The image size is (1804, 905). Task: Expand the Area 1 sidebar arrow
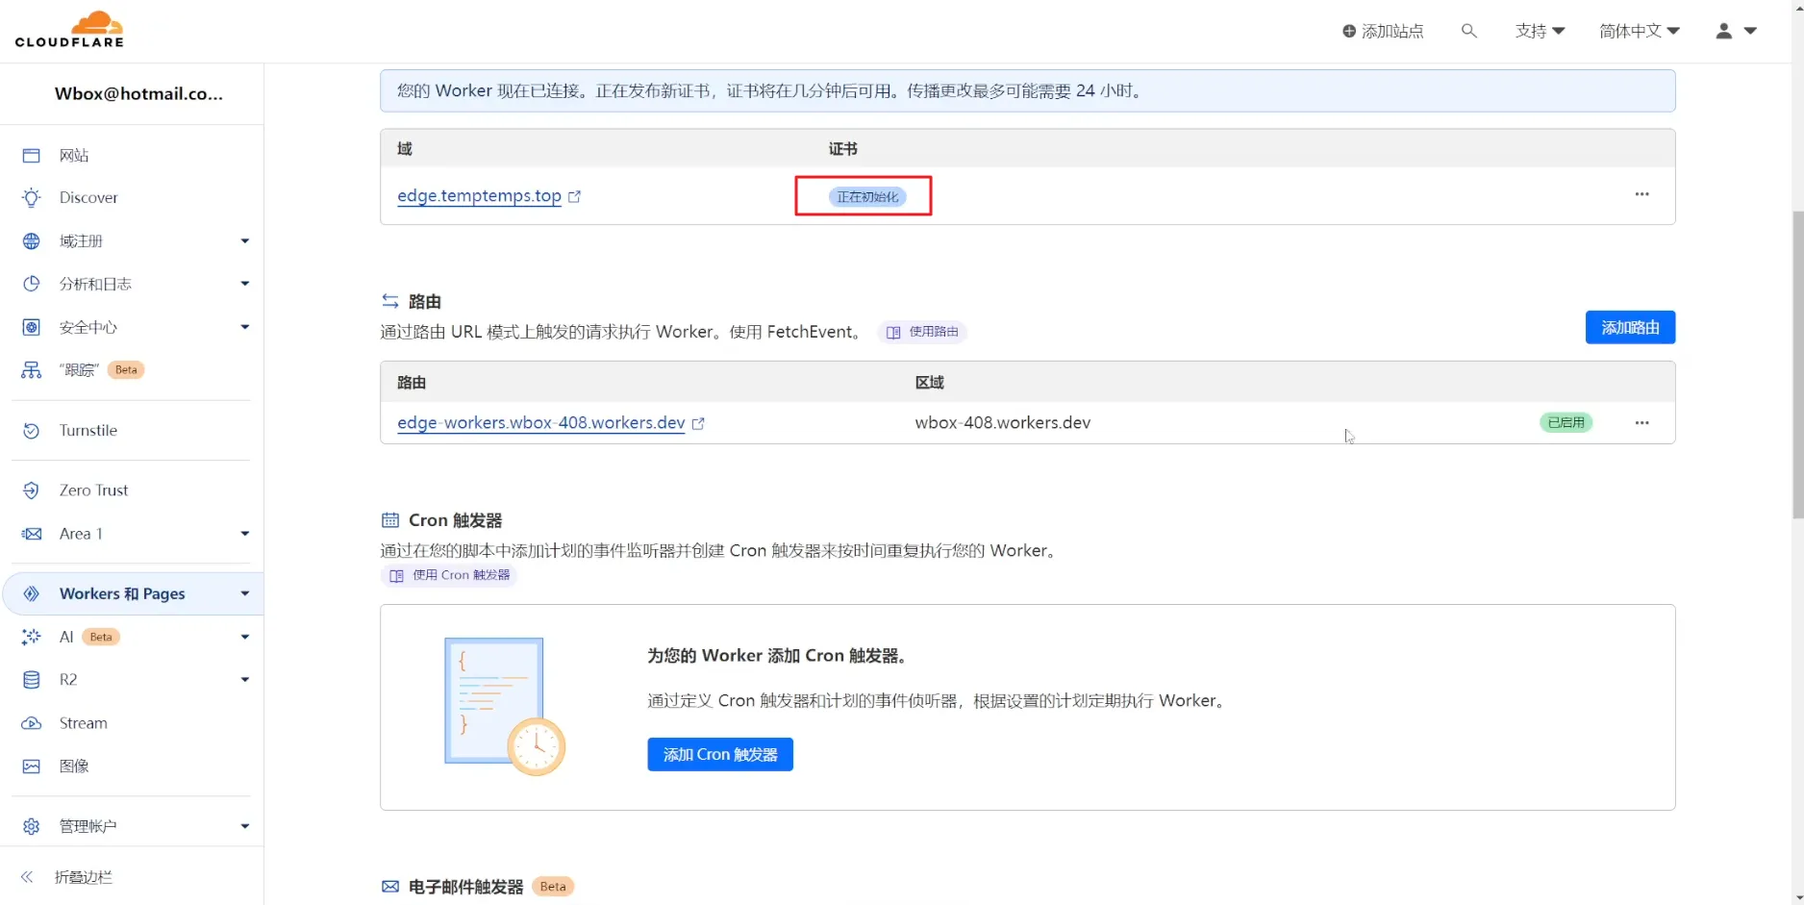245,534
